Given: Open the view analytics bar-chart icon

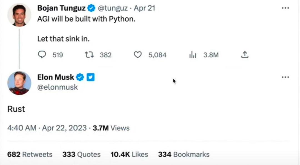Looking at the screenshot, I should [x=193, y=55].
